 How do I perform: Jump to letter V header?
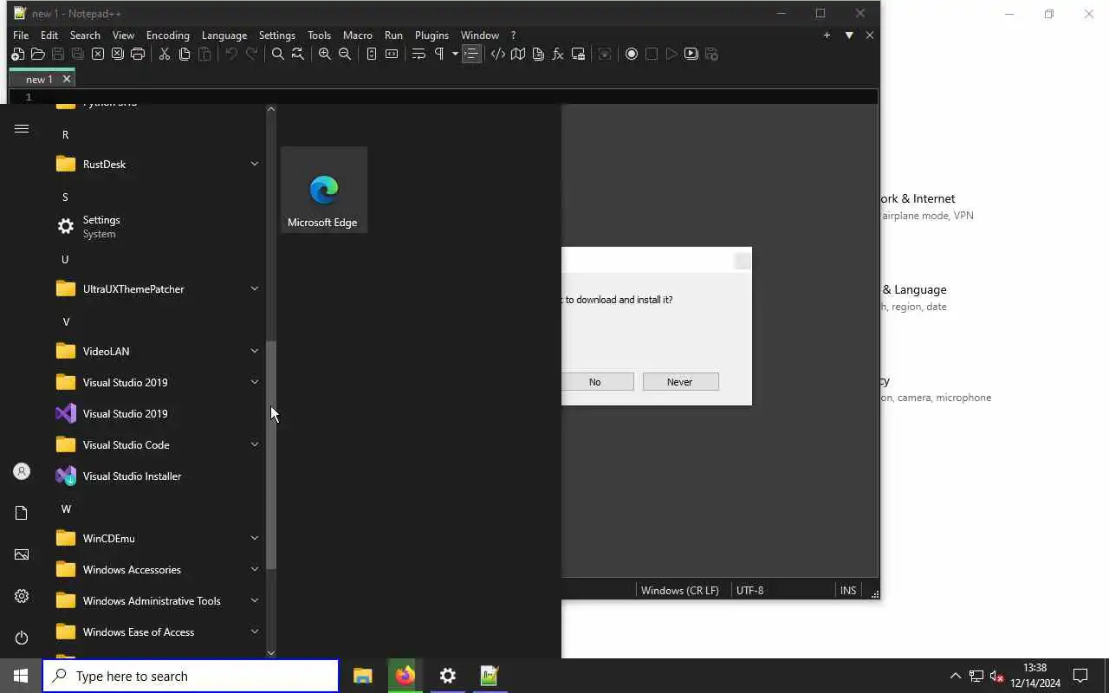coord(66,321)
